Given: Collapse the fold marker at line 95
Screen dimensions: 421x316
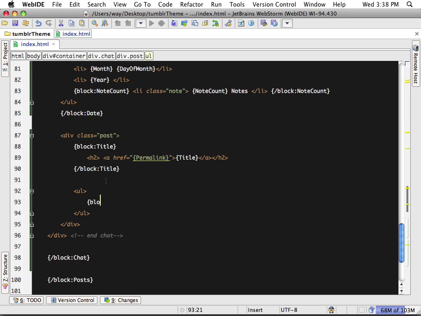Looking at the screenshot, I should pyautogui.click(x=32, y=224).
